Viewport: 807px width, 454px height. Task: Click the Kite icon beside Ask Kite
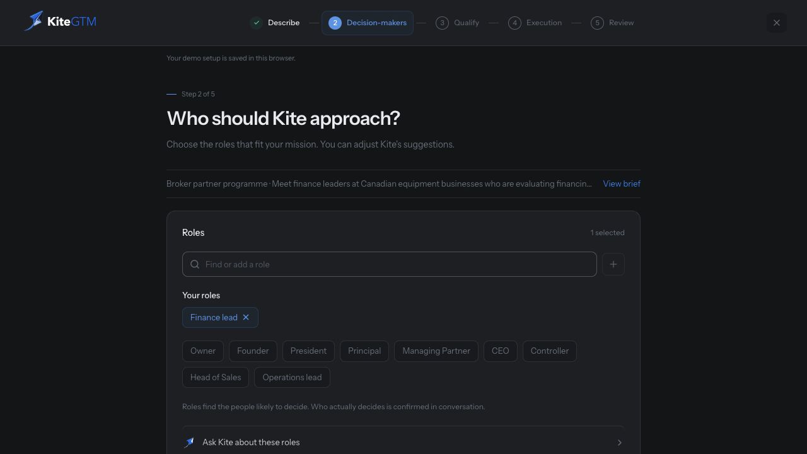(x=189, y=443)
